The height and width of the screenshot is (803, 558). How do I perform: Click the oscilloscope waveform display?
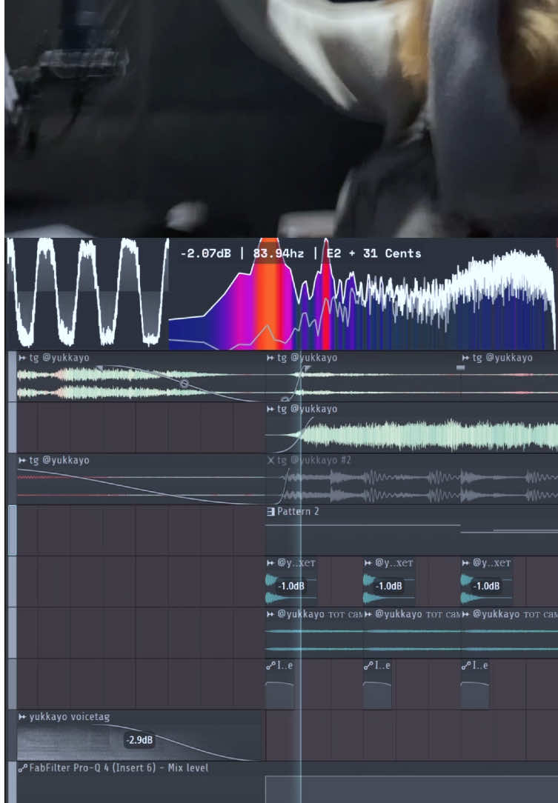pyautogui.click(x=87, y=293)
